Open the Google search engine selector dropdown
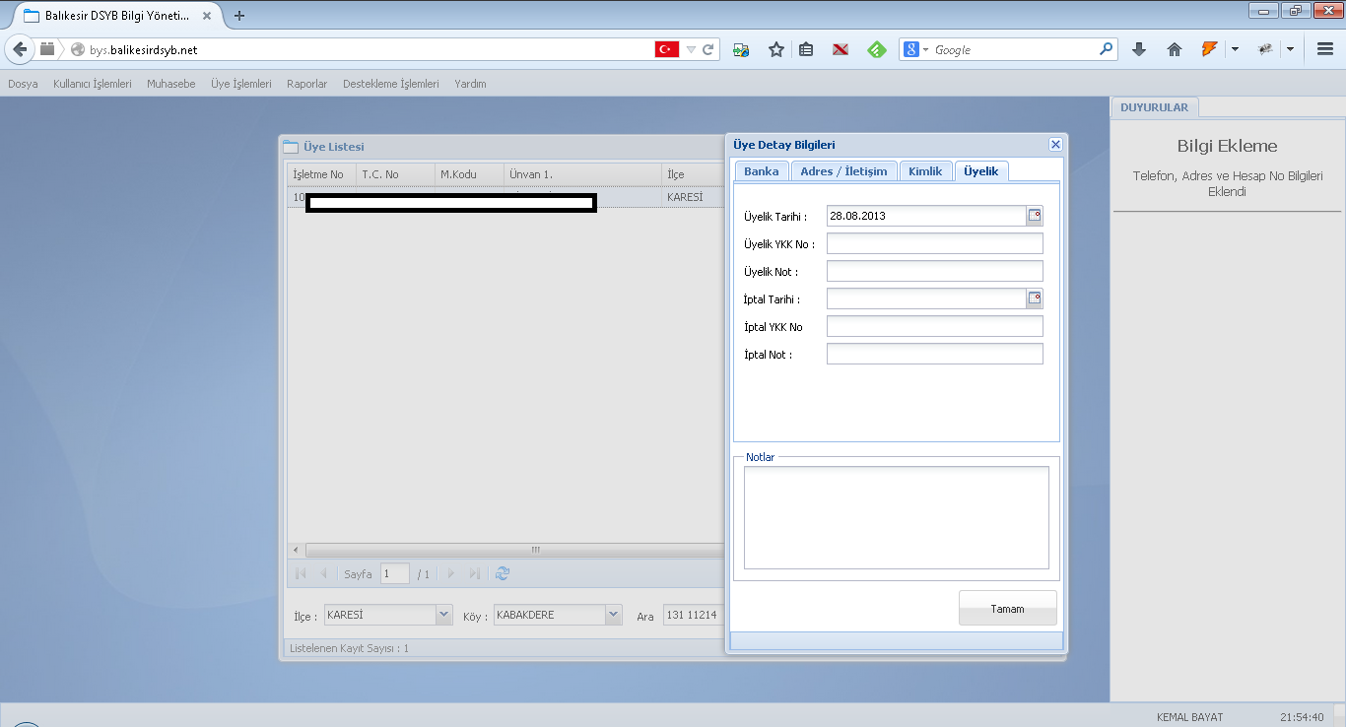The image size is (1346, 727). click(x=916, y=49)
